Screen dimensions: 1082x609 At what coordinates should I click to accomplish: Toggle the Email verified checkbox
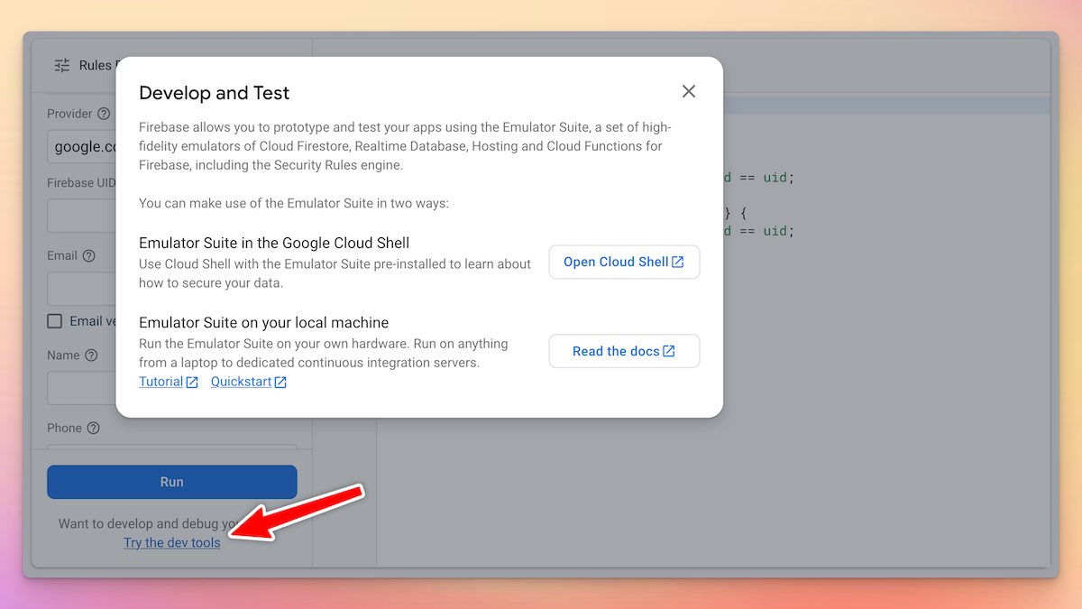[55, 321]
